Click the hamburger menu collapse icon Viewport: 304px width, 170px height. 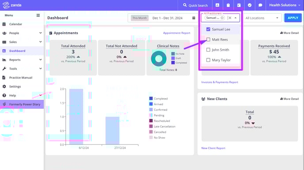(x=38, y=15)
